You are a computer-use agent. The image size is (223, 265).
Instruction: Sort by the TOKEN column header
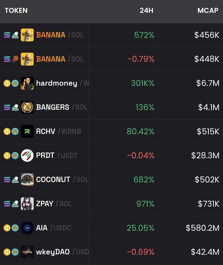(x=16, y=10)
